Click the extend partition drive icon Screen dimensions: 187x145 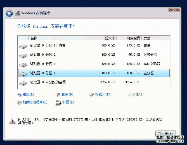(58, 103)
